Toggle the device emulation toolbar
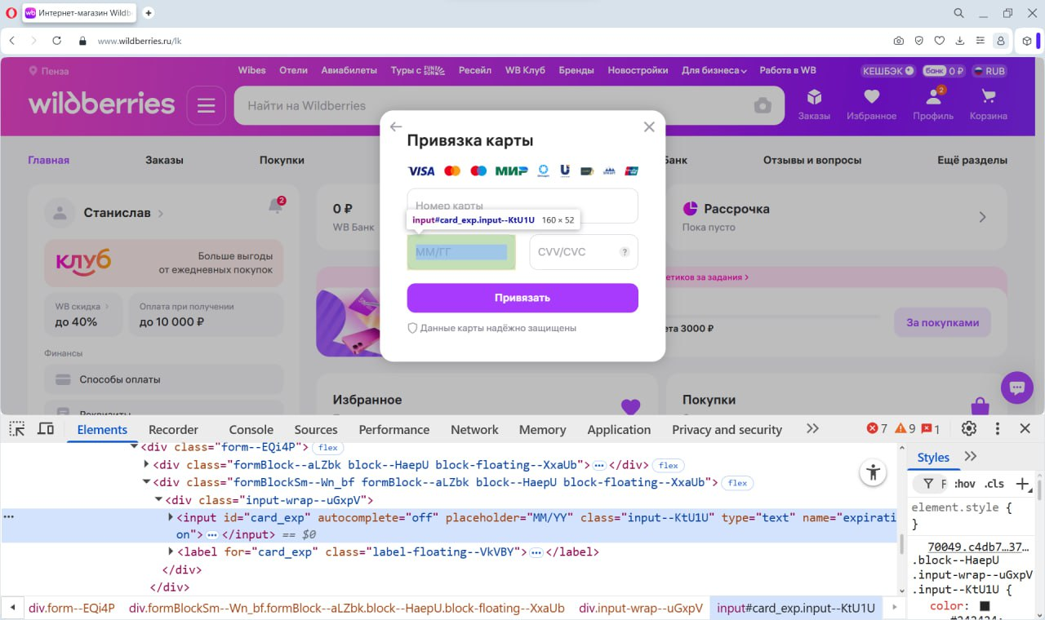 [x=46, y=427]
